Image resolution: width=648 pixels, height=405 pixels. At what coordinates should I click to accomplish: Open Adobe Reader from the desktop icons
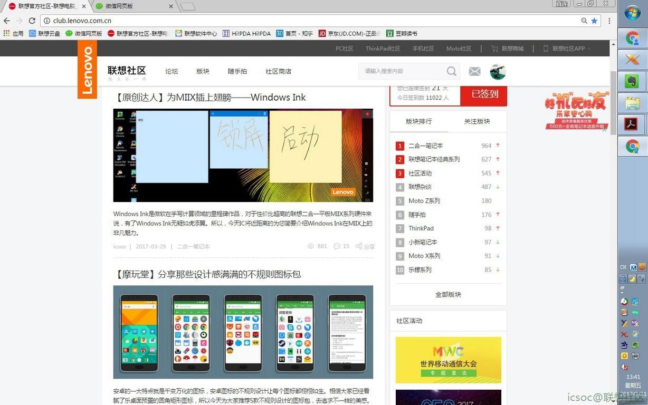click(x=631, y=123)
